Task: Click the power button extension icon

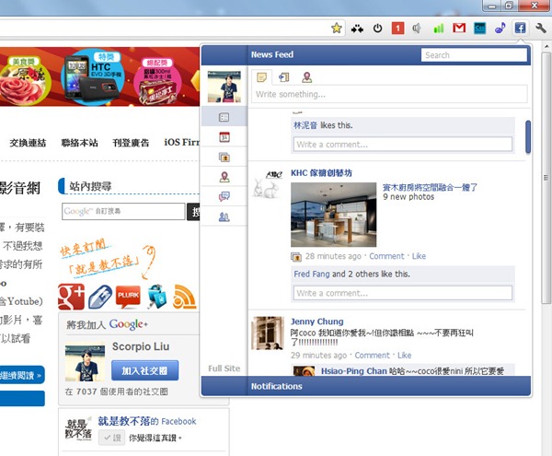Action: (x=378, y=28)
